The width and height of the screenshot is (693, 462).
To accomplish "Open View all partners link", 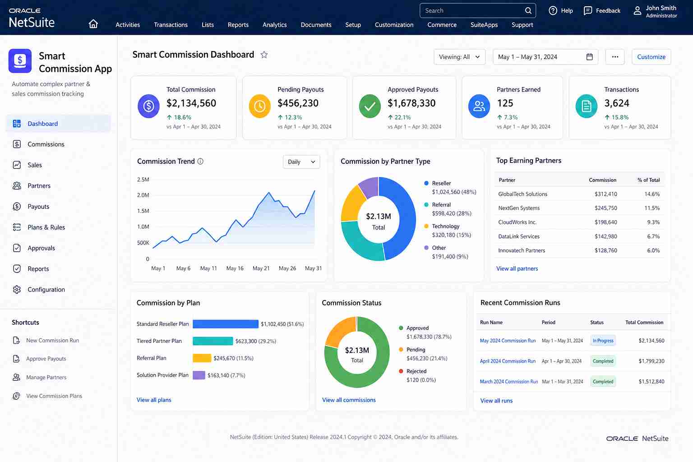I will point(517,268).
